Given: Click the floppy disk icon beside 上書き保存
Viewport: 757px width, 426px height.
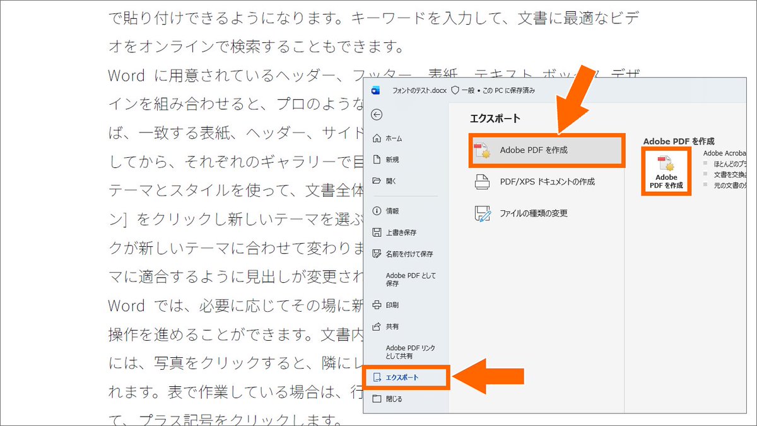Looking at the screenshot, I should (x=377, y=232).
